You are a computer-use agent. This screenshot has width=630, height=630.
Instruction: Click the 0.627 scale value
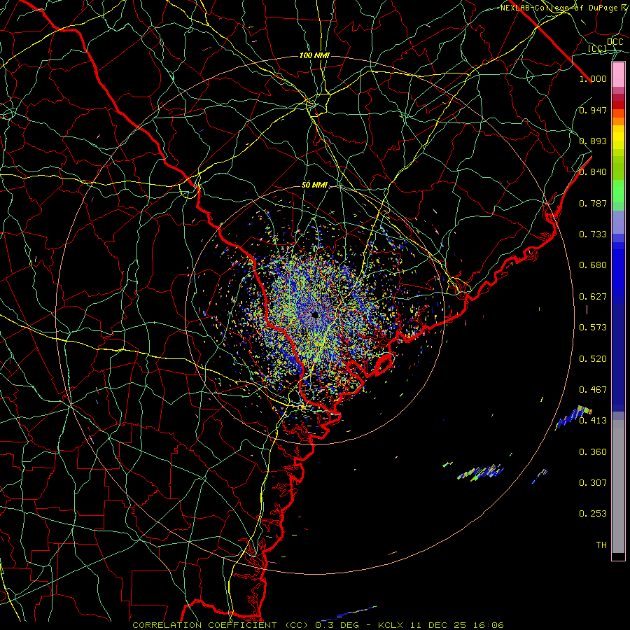(593, 297)
